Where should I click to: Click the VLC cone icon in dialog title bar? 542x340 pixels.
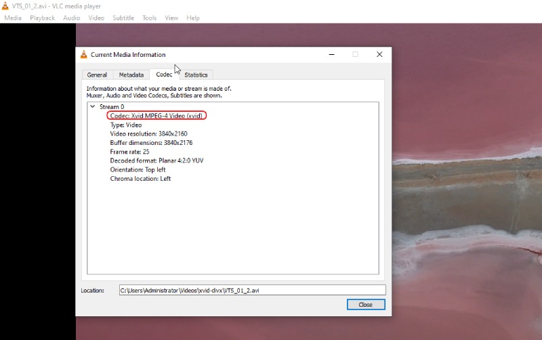[x=83, y=55]
